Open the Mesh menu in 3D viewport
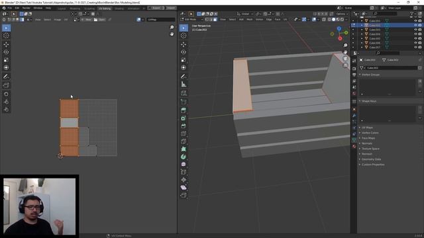Screen dimensions: 424x238 click(249, 19)
